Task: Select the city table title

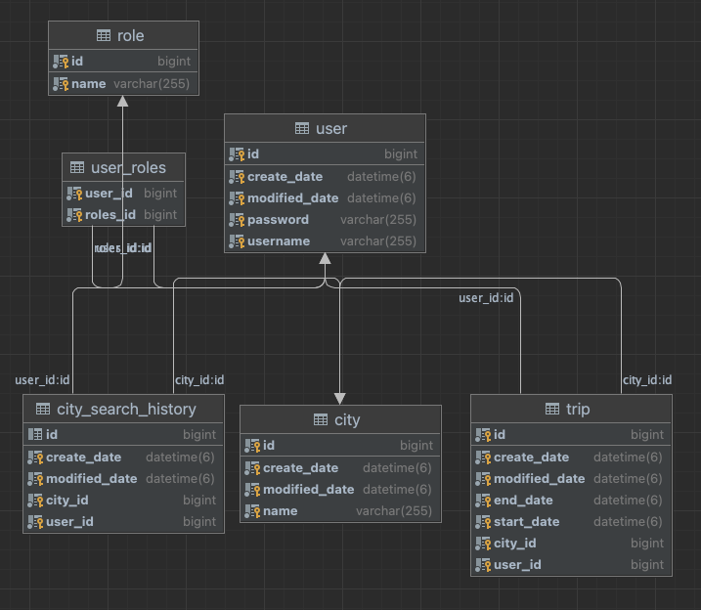Action: 347,420
